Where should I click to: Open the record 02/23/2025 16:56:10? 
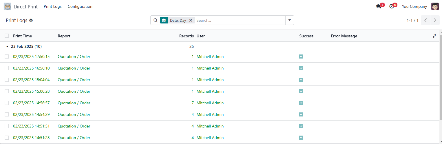(x=31, y=68)
